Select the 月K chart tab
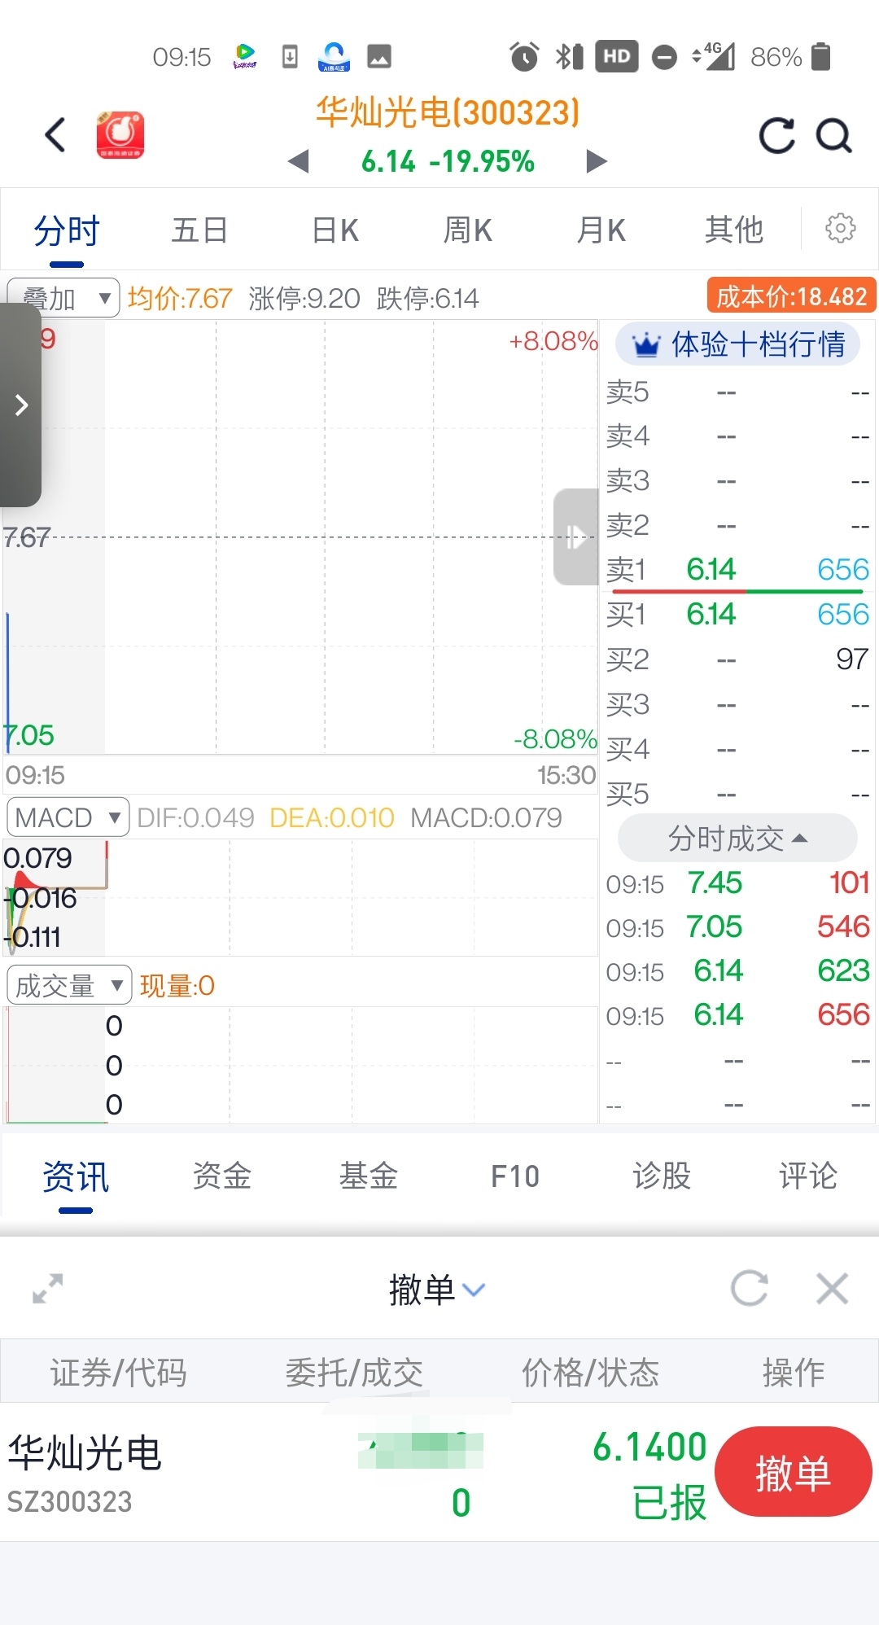The image size is (879, 1625). pyautogui.click(x=601, y=230)
